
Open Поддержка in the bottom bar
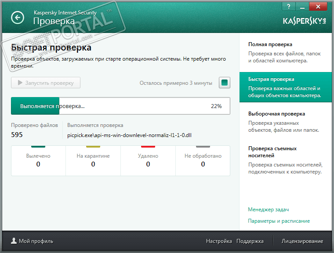pyautogui.click(x=250, y=241)
